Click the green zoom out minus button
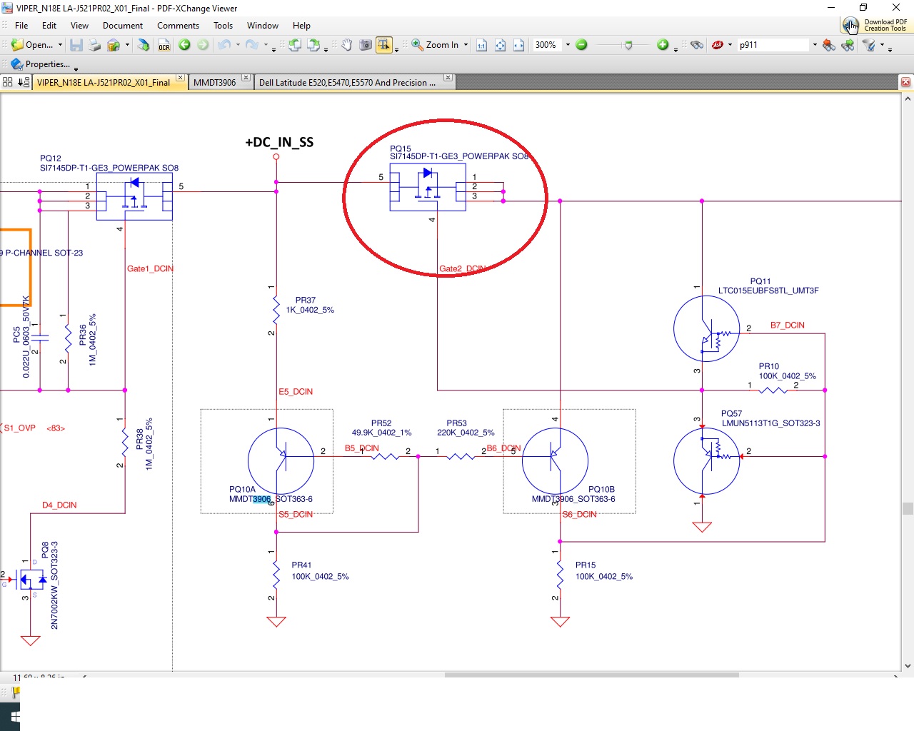Viewport: 914px width, 731px height. 581,45
